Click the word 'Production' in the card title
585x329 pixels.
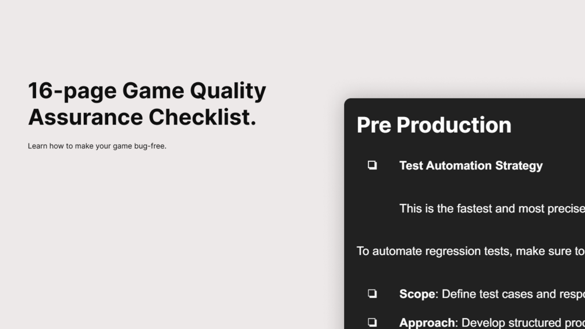click(454, 125)
